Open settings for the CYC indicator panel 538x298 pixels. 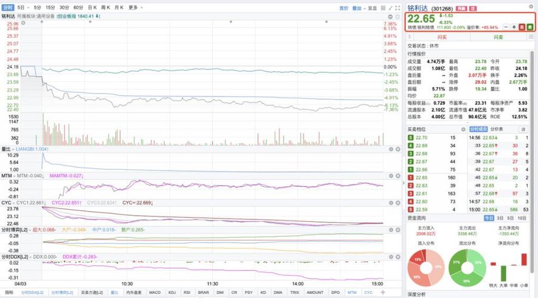[x=390, y=202]
